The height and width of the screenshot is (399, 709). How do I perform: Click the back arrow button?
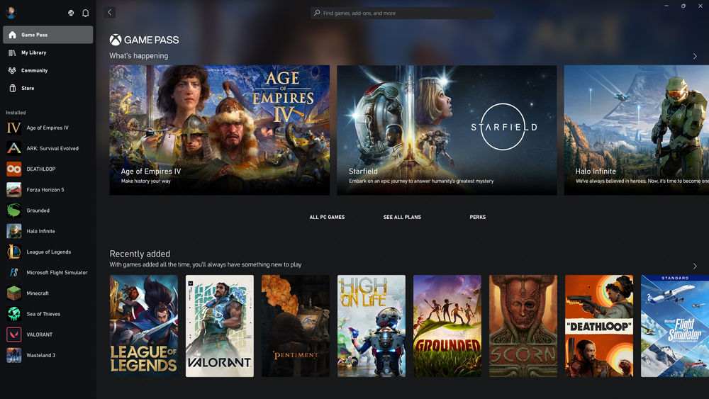(109, 13)
